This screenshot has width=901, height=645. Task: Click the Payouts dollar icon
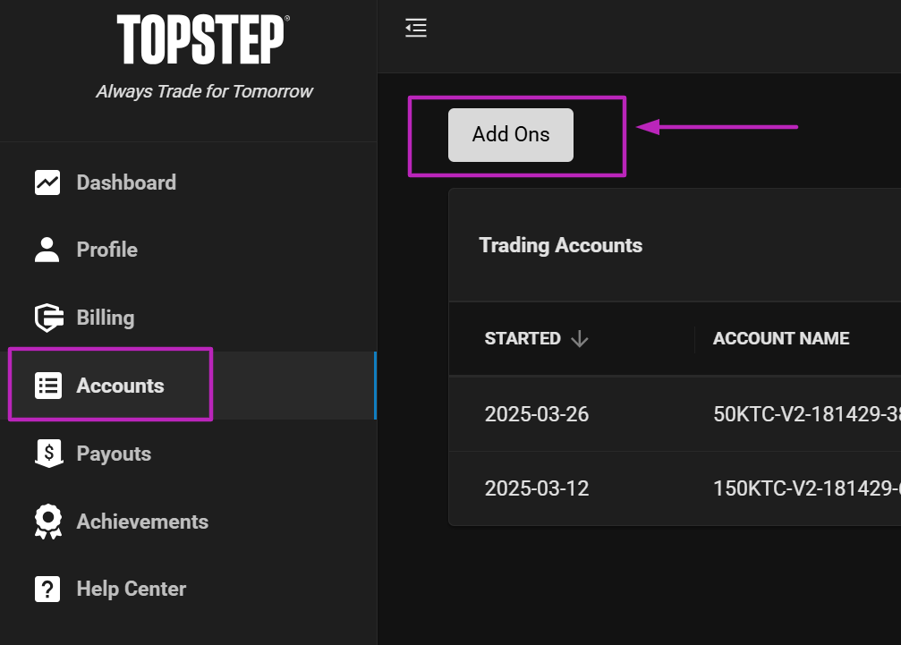[49, 454]
